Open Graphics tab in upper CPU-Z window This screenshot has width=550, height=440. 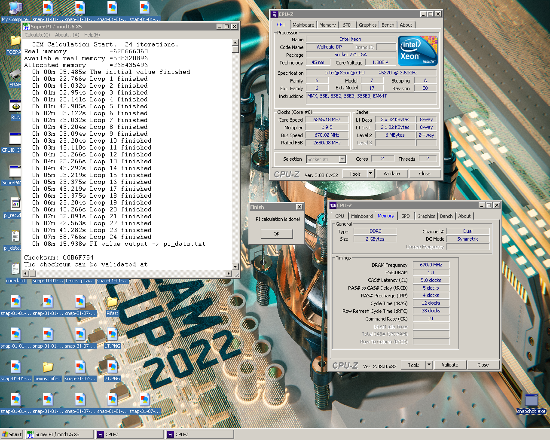(368, 25)
